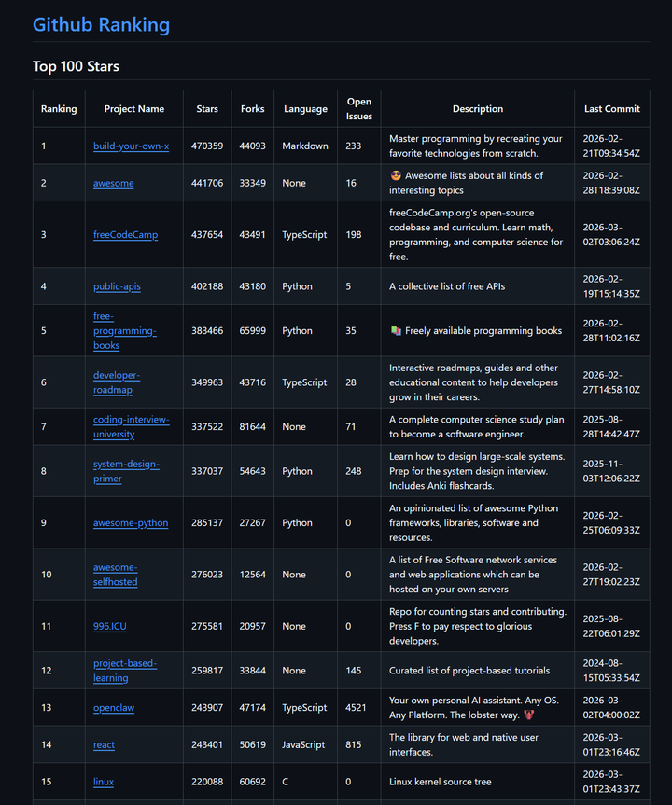This screenshot has height=805, width=672.
Task: Click the Ranking column header
Action: 59,109
